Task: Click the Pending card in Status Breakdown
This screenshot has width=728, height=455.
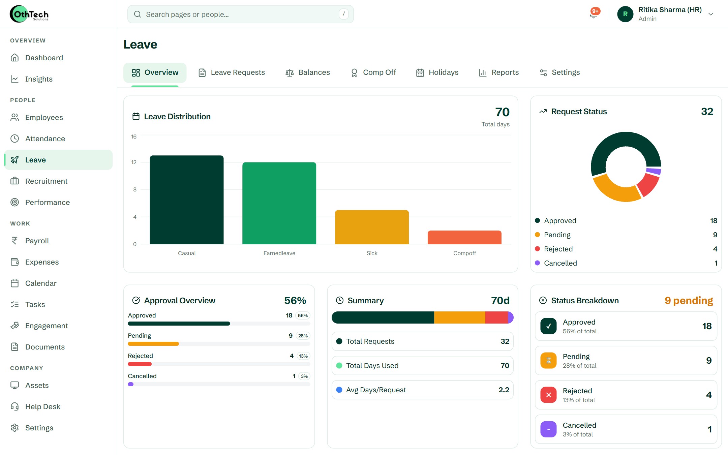Action: (626, 361)
